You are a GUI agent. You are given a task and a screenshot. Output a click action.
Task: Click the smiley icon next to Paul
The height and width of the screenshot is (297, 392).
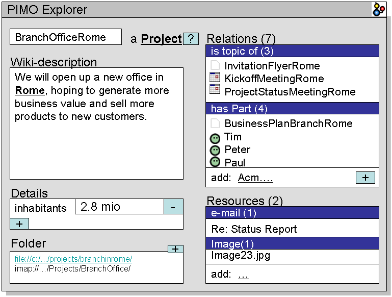click(x=215, y=162)
